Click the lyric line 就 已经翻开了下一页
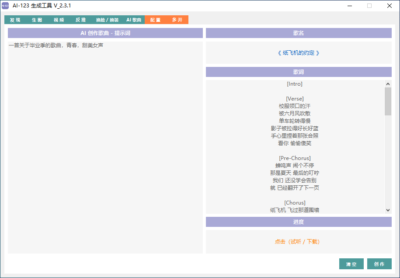Screen dimensions: 400x278 coord(295,188)
